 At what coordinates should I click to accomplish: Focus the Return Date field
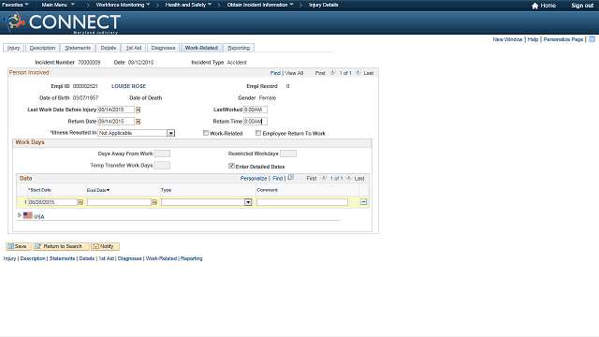(x=116, y=122)
